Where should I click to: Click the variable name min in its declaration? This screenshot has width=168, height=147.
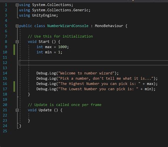pyautogui.click(x=48, y=52)
